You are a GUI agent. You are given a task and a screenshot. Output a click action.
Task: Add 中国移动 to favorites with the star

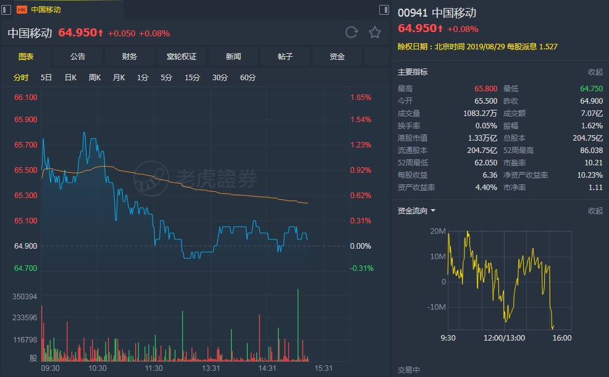pyautogui.click(x=375, y=33)
